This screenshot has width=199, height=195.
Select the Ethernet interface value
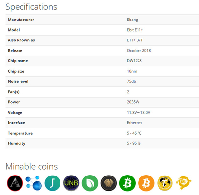(135, 123)
